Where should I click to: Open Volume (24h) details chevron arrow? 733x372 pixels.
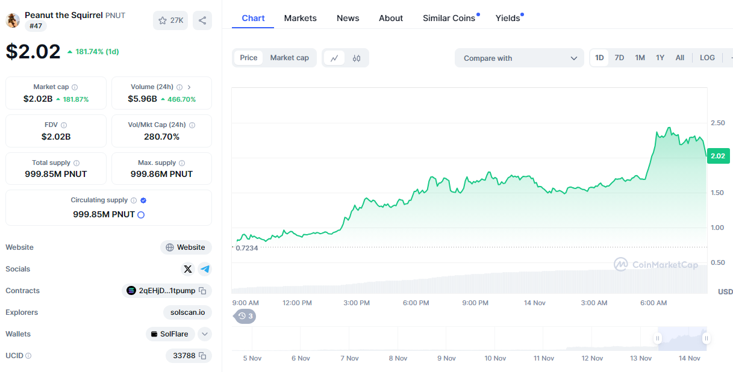pos(189,87)
